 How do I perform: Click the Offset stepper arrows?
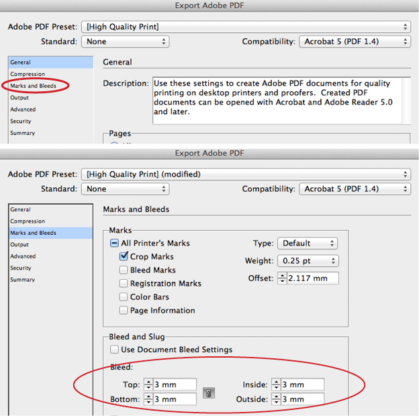tap(282, 278)
